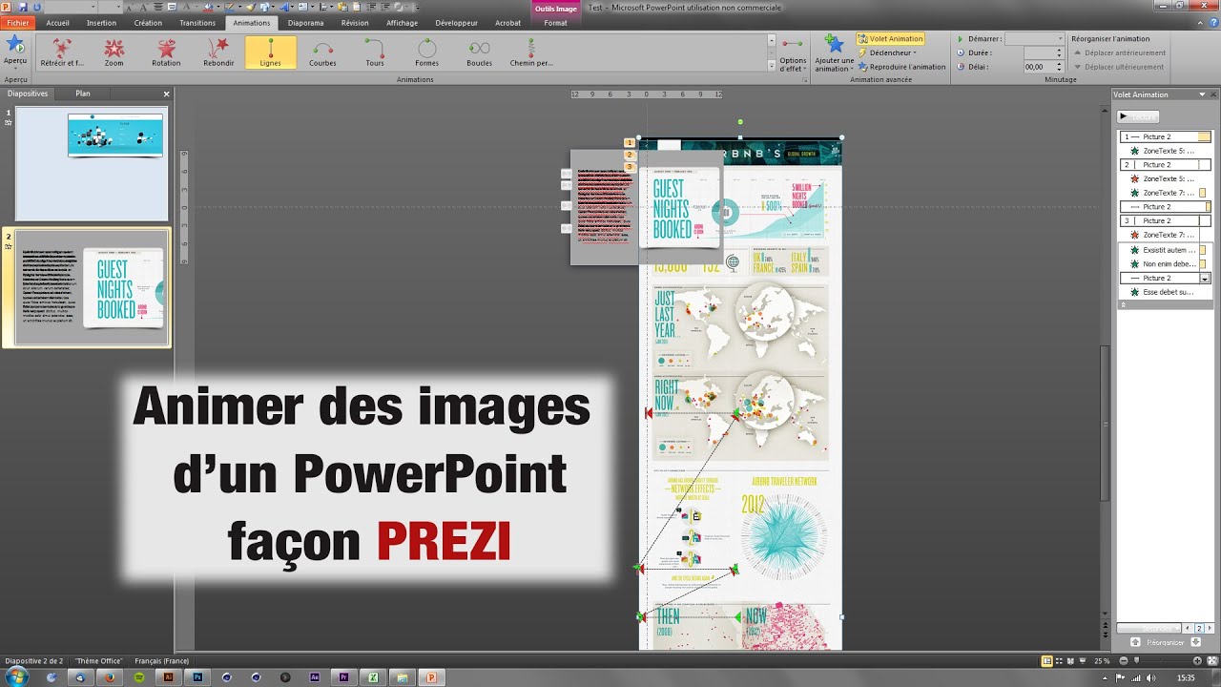
Task: Apply the Tours motion path
Action: (375, 52)
